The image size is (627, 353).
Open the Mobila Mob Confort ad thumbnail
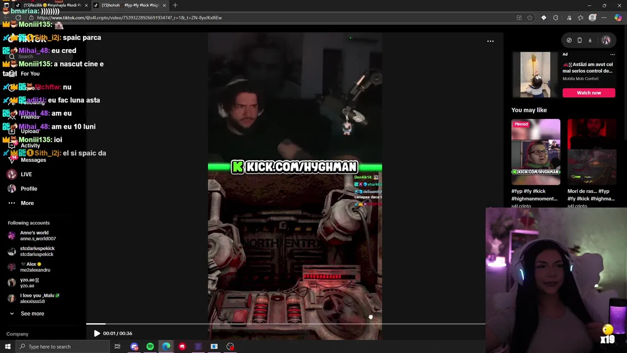(535, 75)
